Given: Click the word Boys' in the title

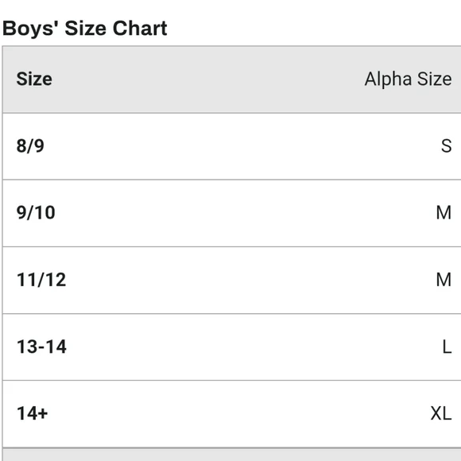Looking at the screenshot, I should [30, 29].
